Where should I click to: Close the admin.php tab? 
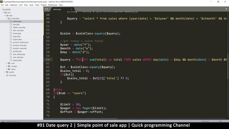coord(72,9)
